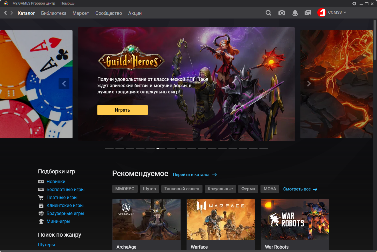Close the game center window

pos(372,3)
